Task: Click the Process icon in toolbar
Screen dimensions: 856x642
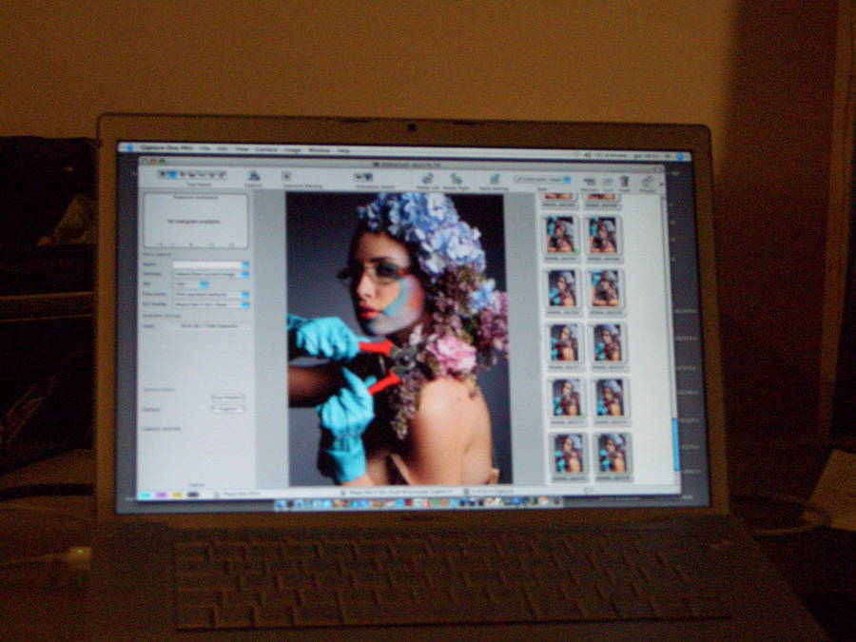Action: 648,182
